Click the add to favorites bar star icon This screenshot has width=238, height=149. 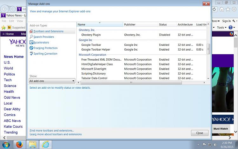click(3, 28)
